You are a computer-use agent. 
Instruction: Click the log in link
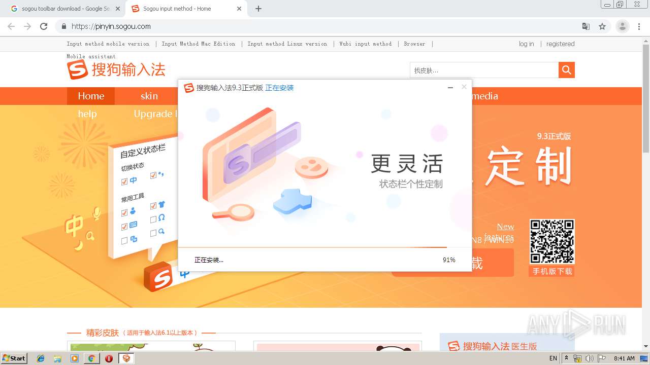(x=526, y=44)
